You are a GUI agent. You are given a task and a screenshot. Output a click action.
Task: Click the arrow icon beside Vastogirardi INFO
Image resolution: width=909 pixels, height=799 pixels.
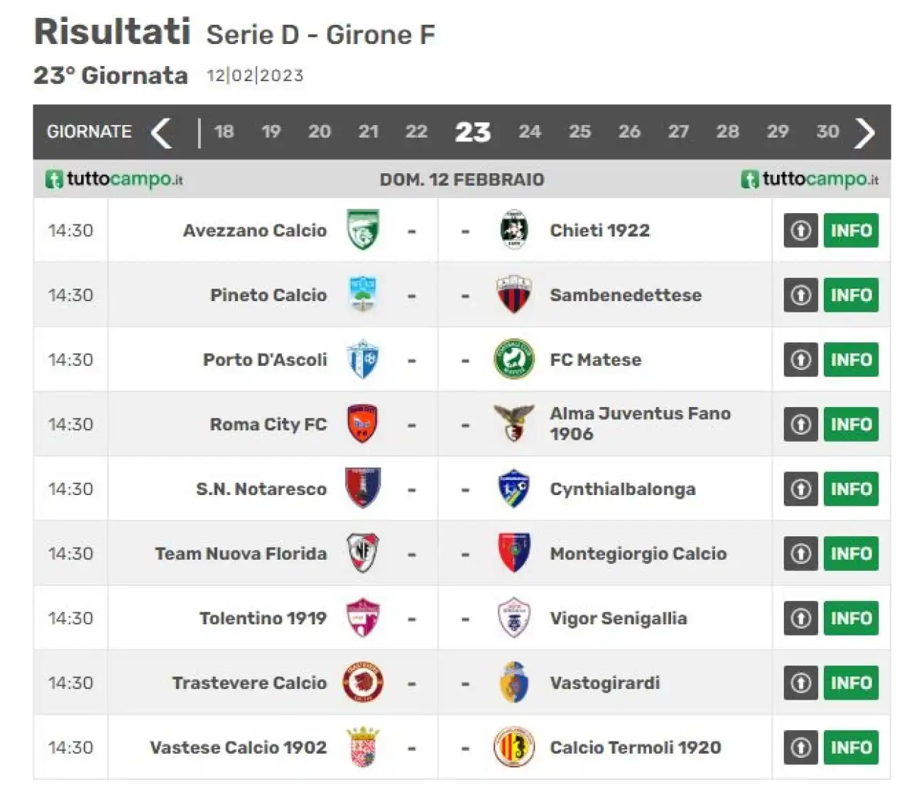click(x=801, y=683)
